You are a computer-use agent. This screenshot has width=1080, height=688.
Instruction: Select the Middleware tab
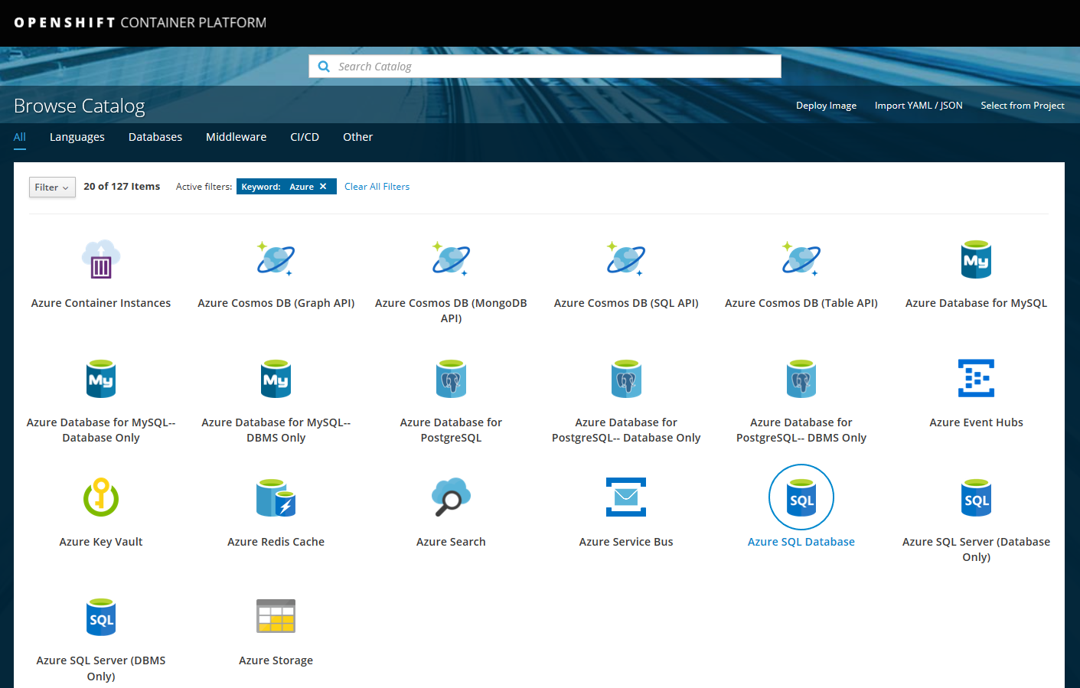tap(237, 137)
